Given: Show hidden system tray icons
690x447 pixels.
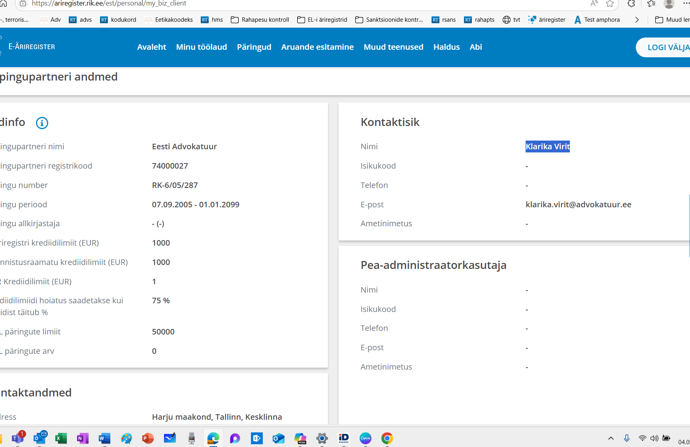Looking at the screenshot, I should [611, 438].
